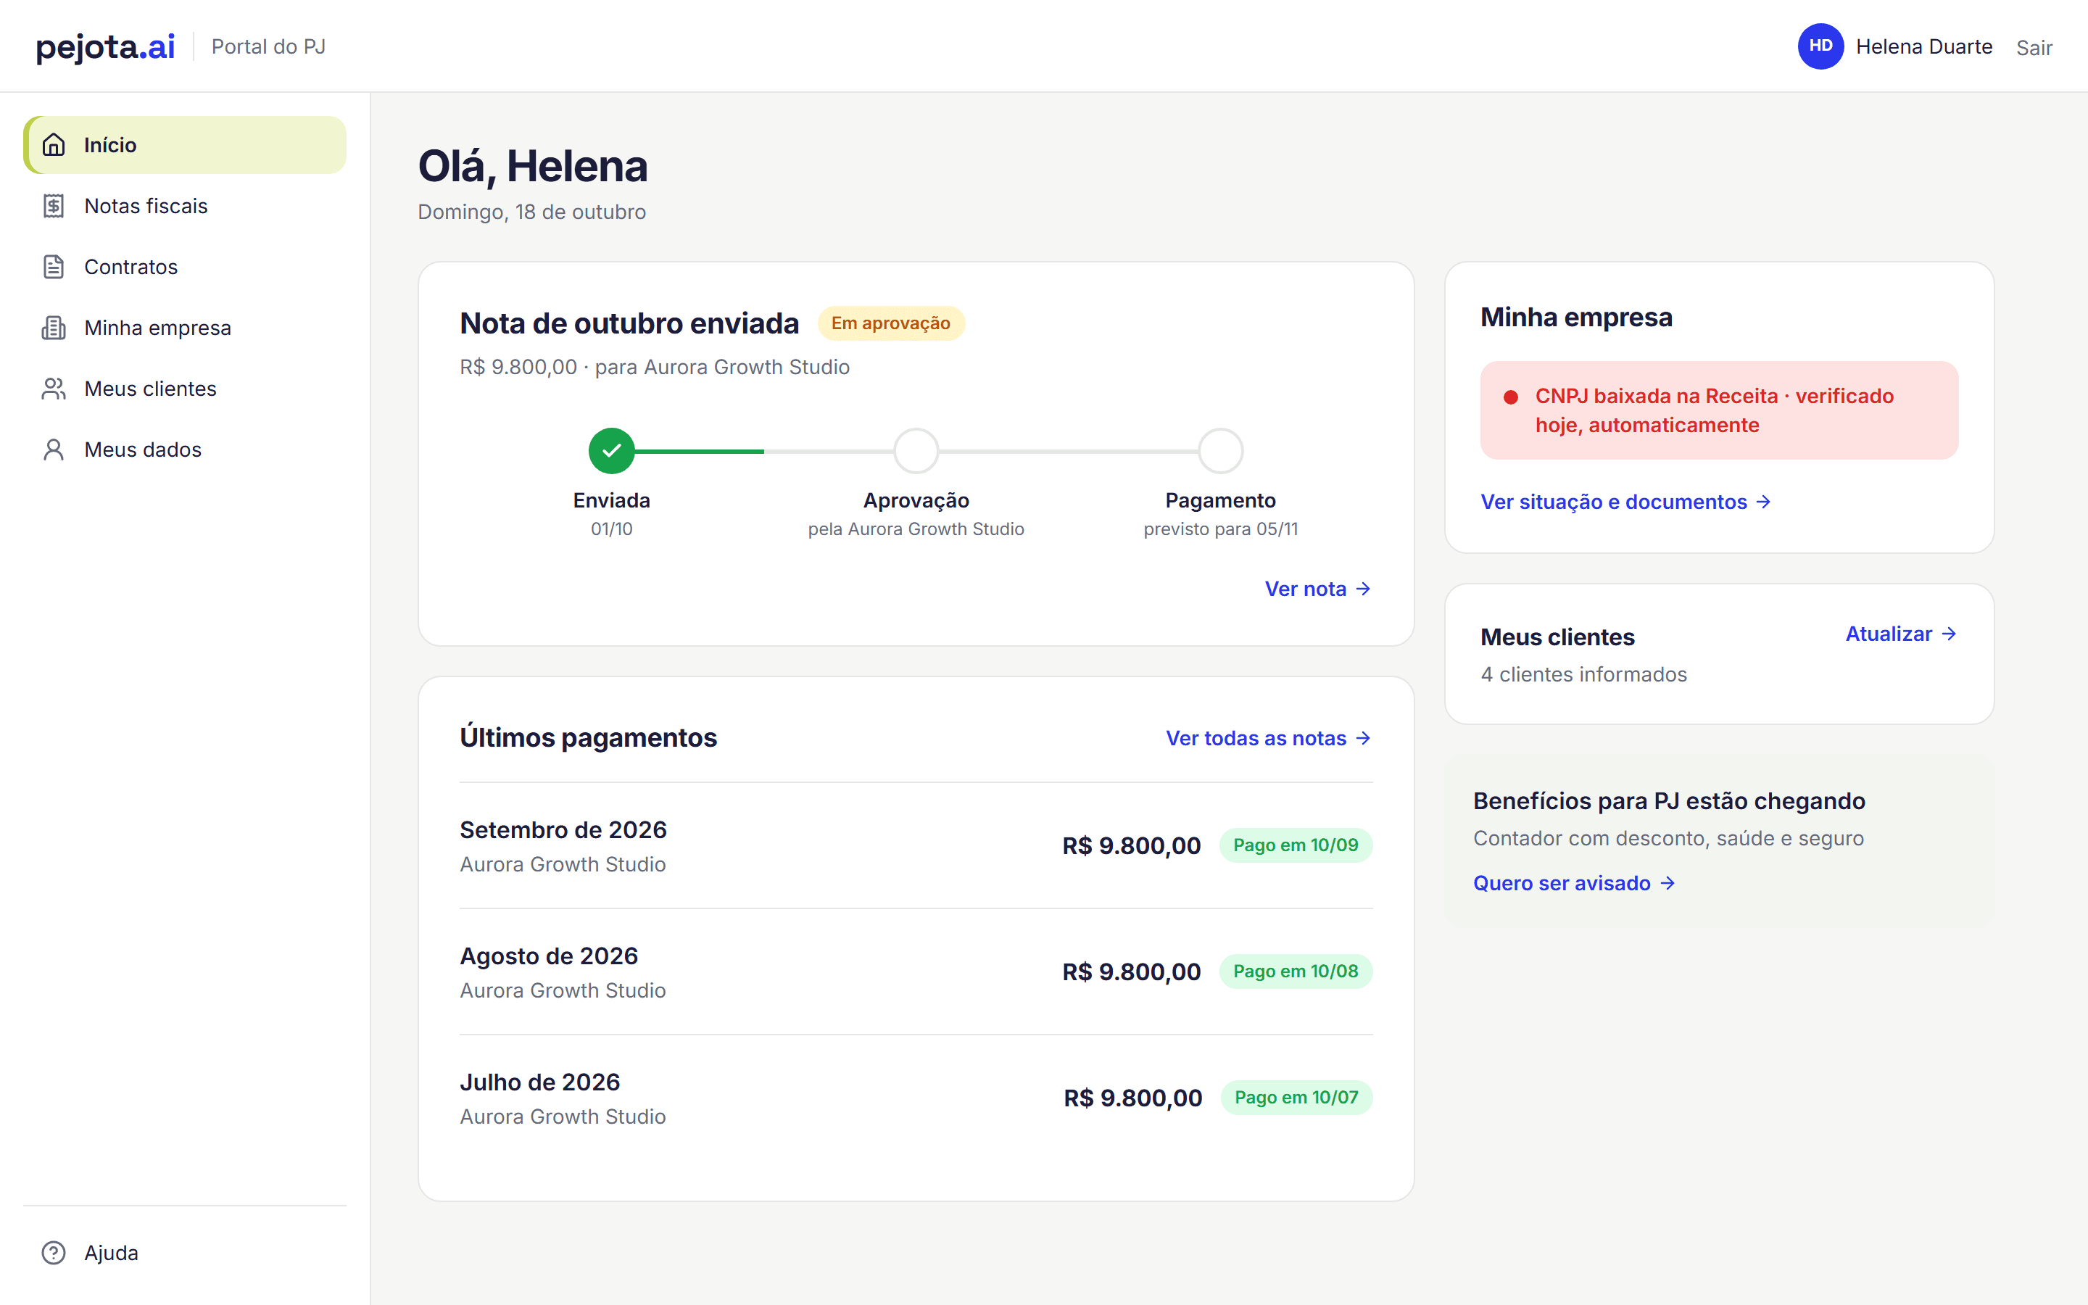Click the pejota.ai logo
Viewport: 2088px width, 1305px height.
[105, 46]
